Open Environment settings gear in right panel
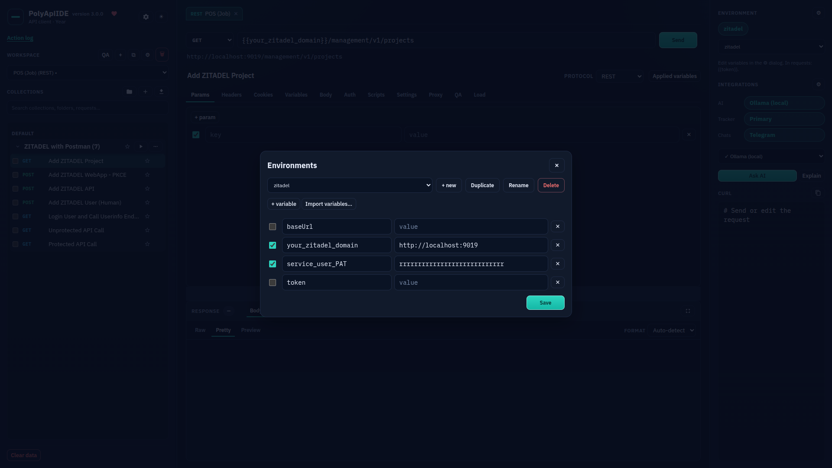 pos(819,13)
